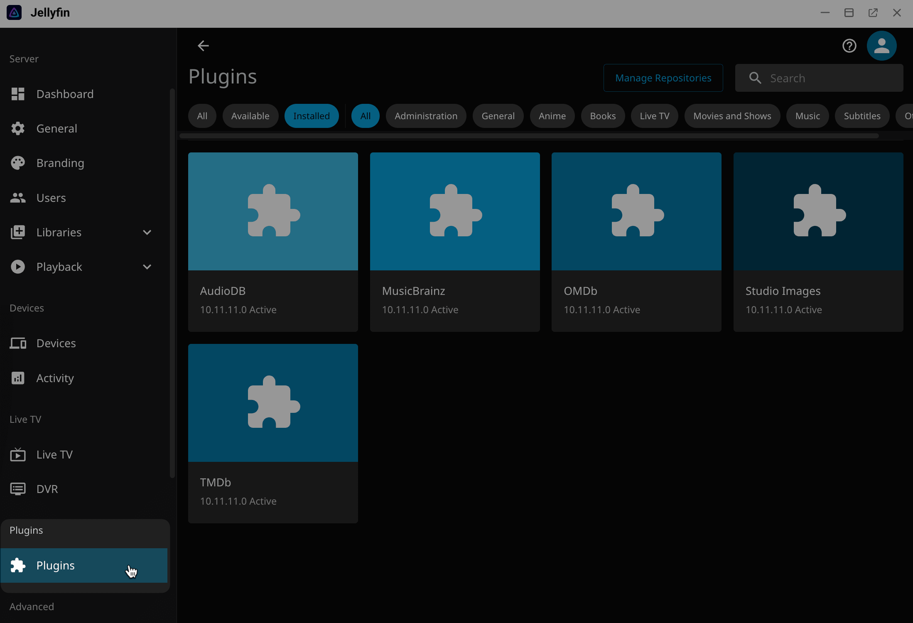Go back using the arrow icon
The width and height of the screenshot is (913, 623).
(203, 46)
